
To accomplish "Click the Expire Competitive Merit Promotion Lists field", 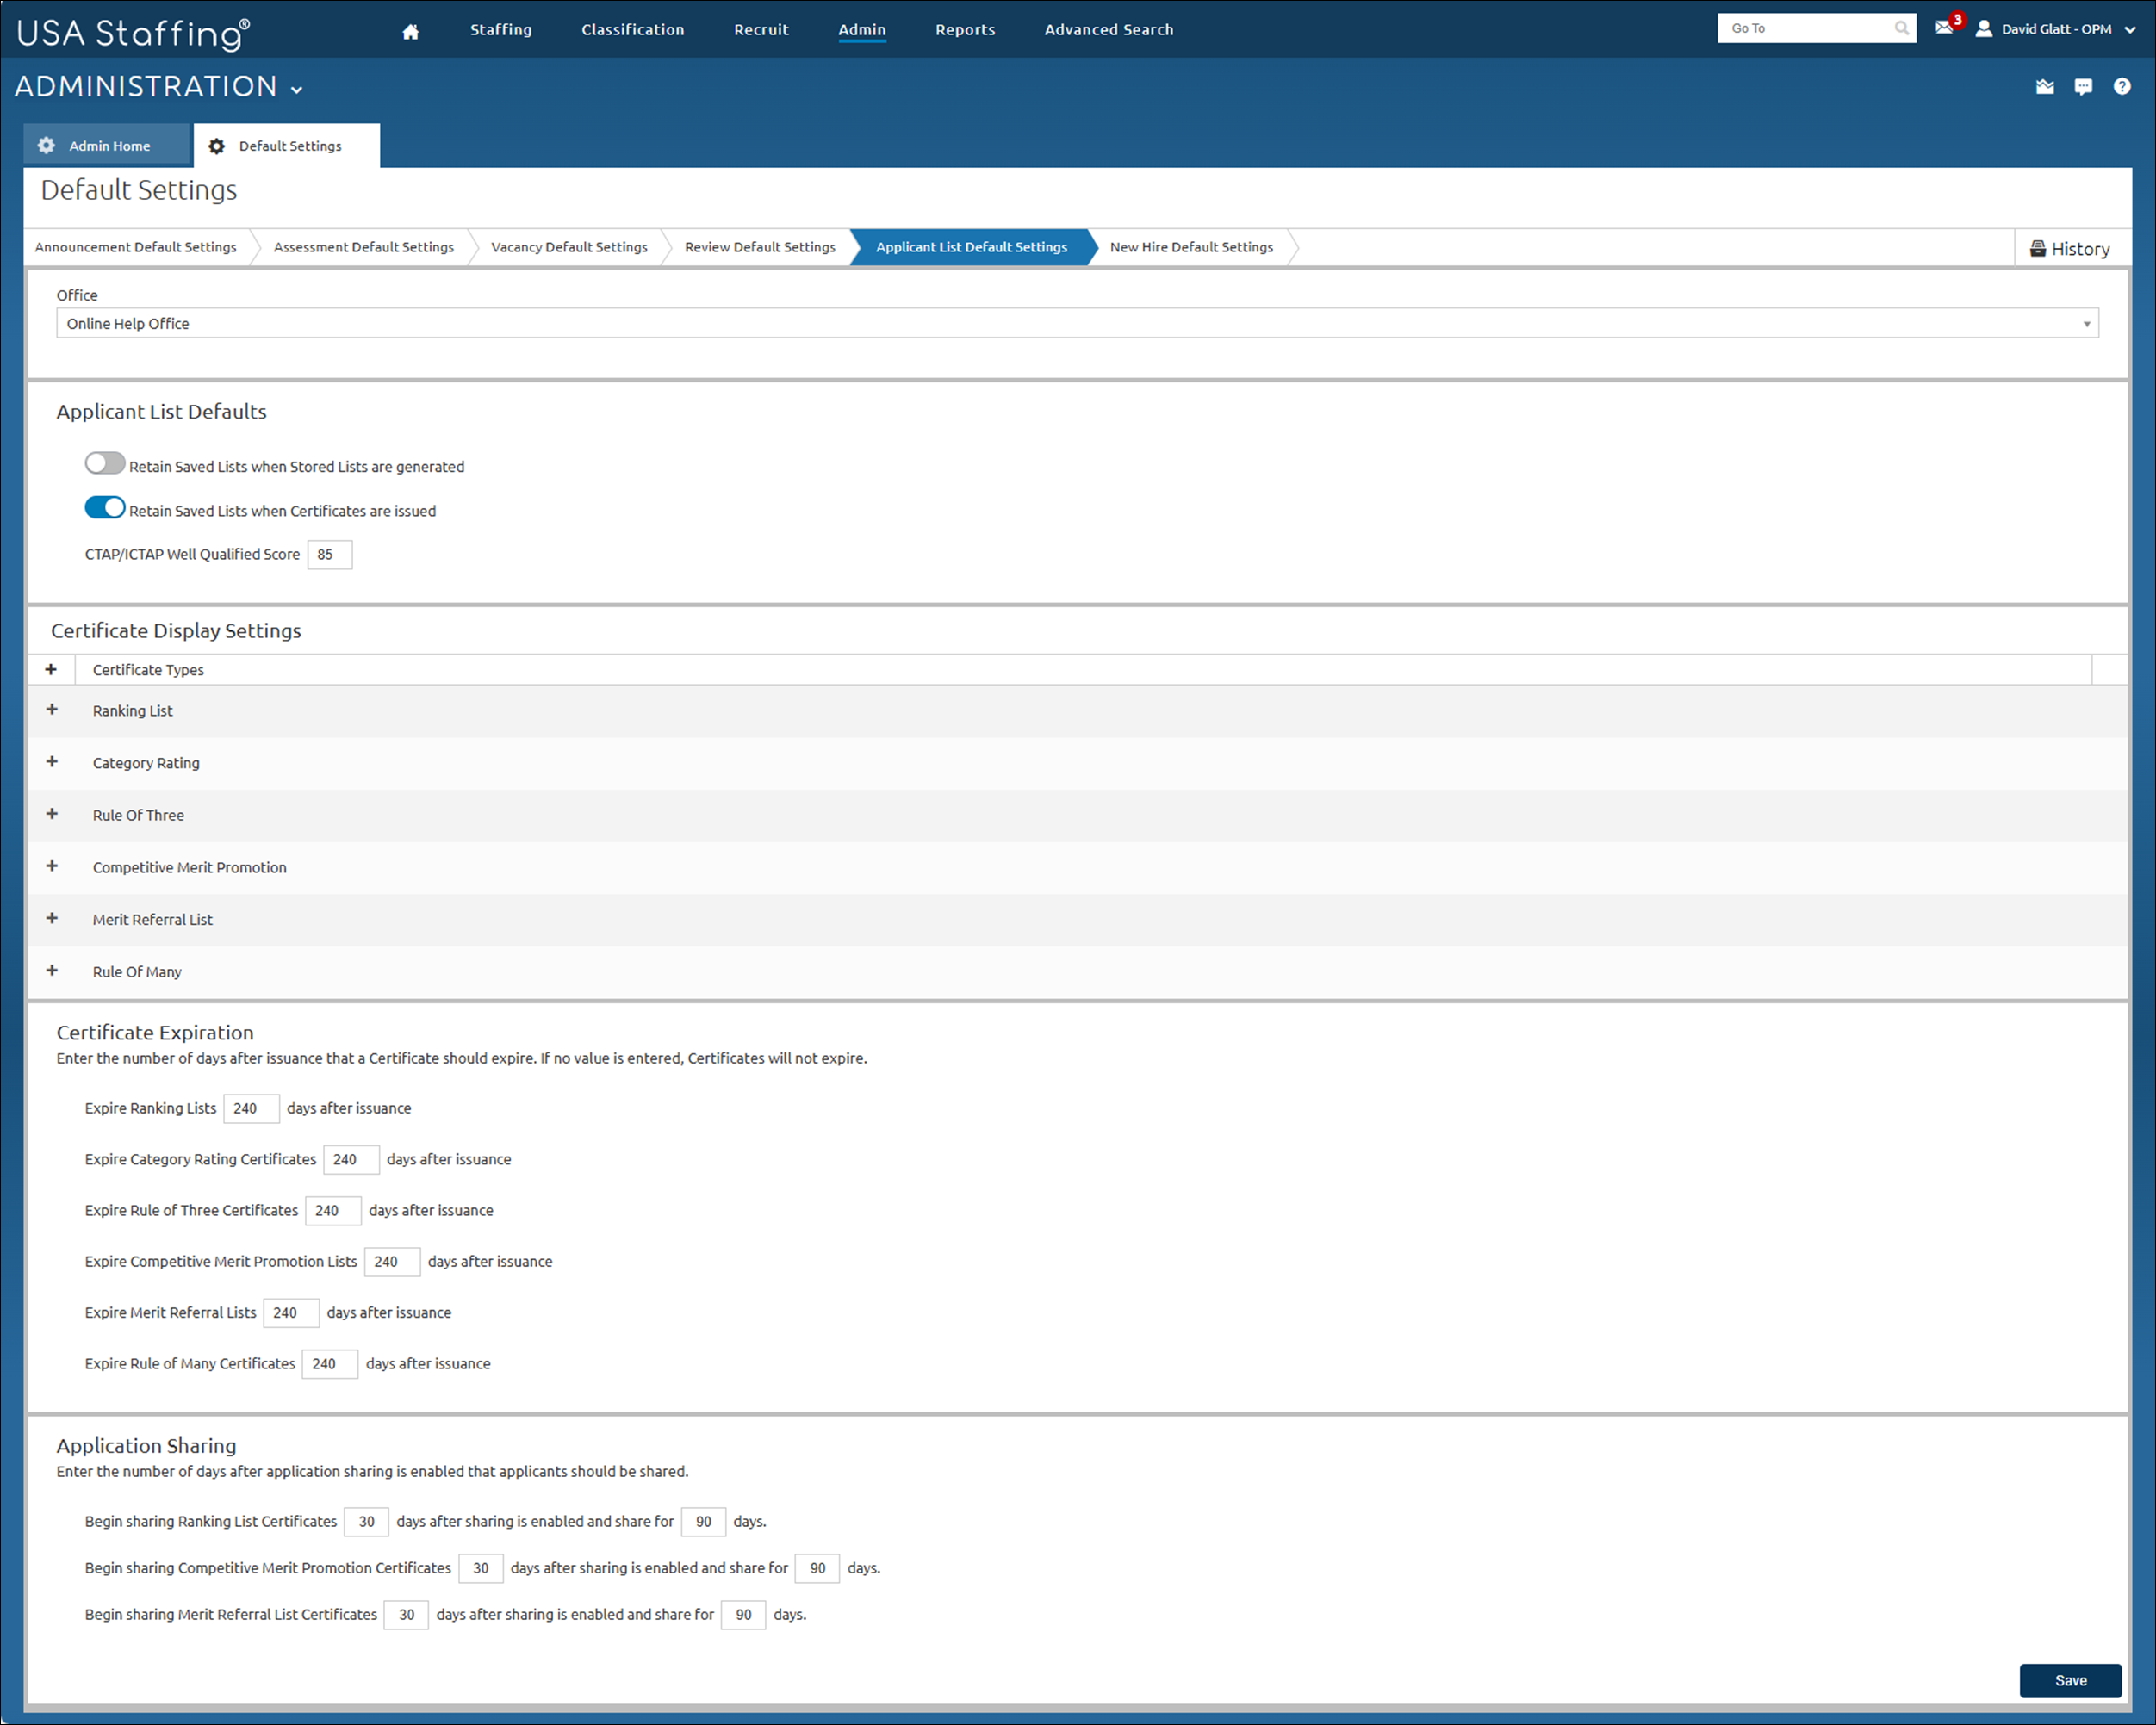I will pyautogui.click(x=392, y=1262).
